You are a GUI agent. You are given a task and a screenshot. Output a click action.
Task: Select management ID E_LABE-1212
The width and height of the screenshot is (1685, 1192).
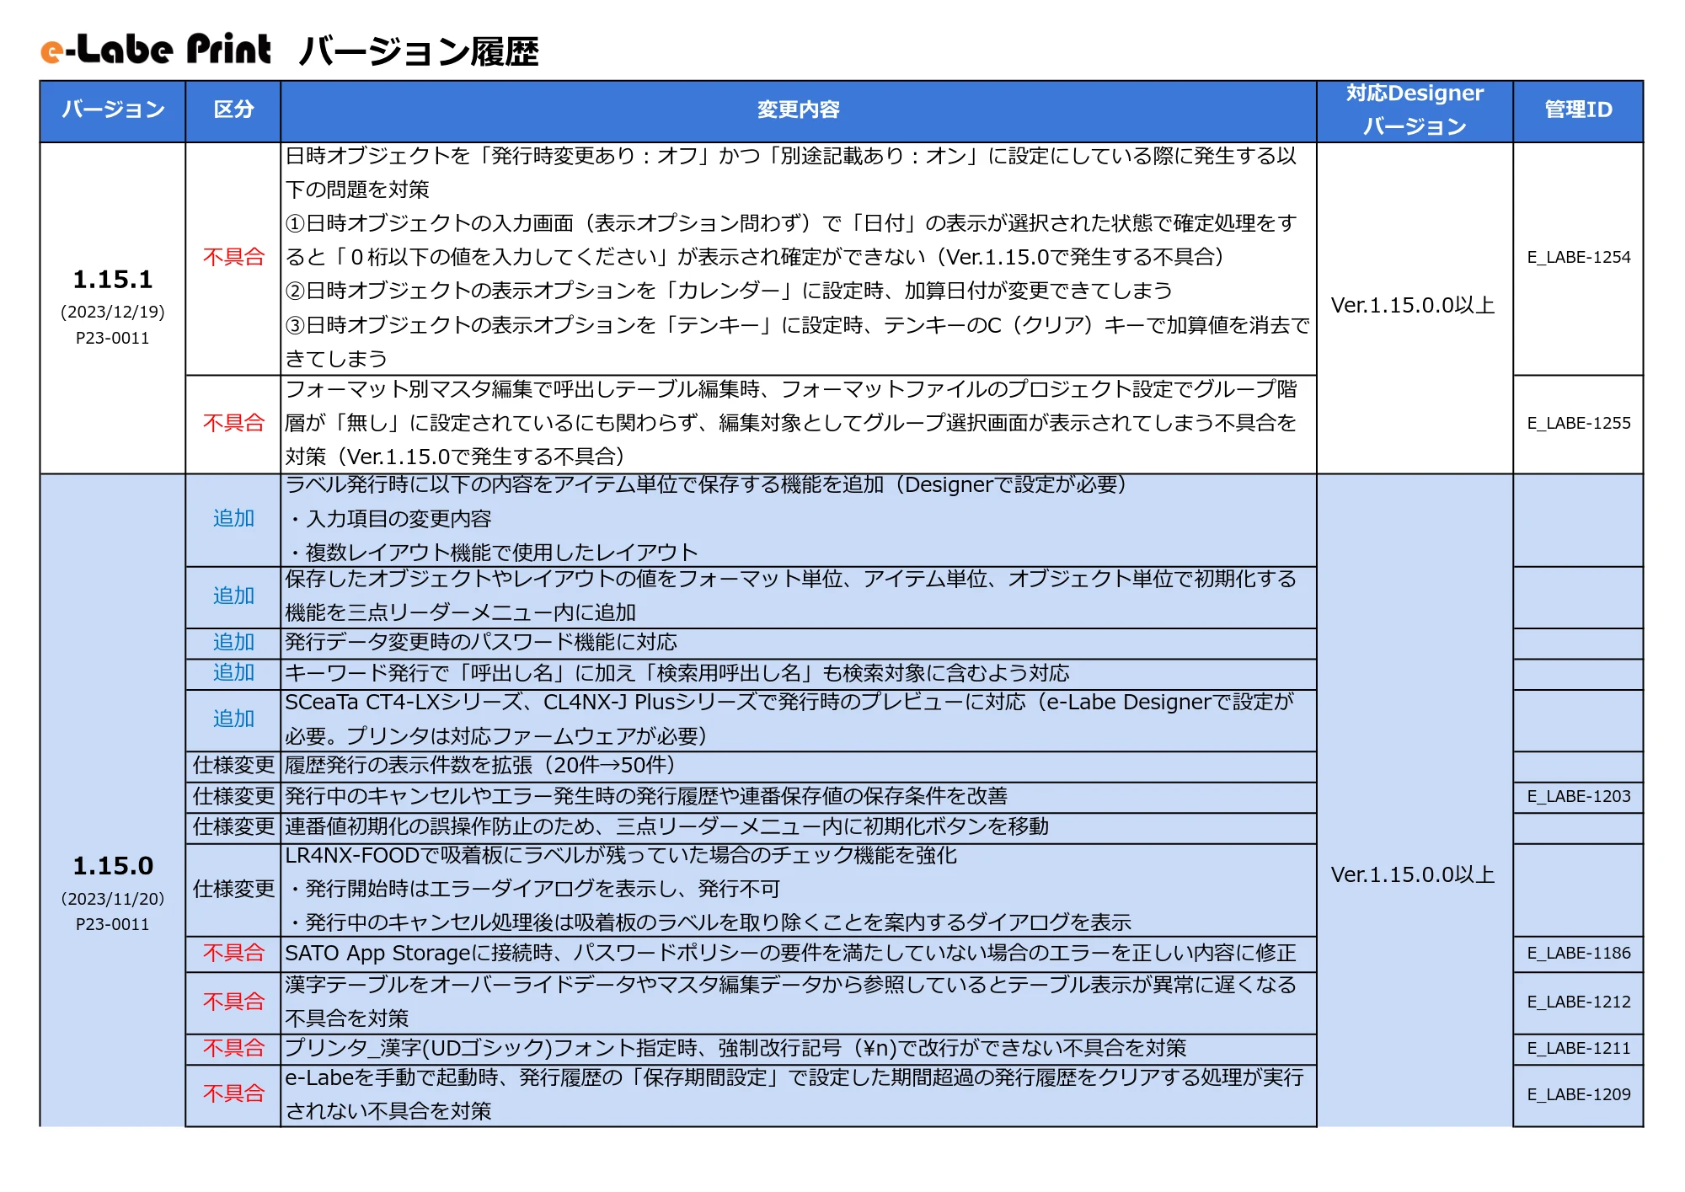[x=1579, y=1002]
